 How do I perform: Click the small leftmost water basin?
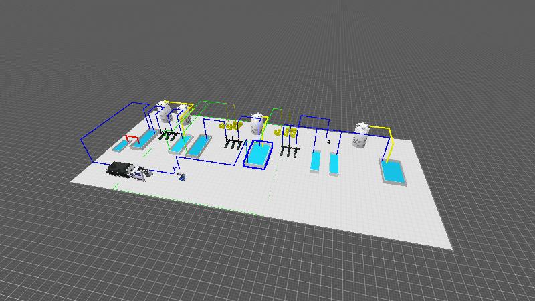coord(122,144)
